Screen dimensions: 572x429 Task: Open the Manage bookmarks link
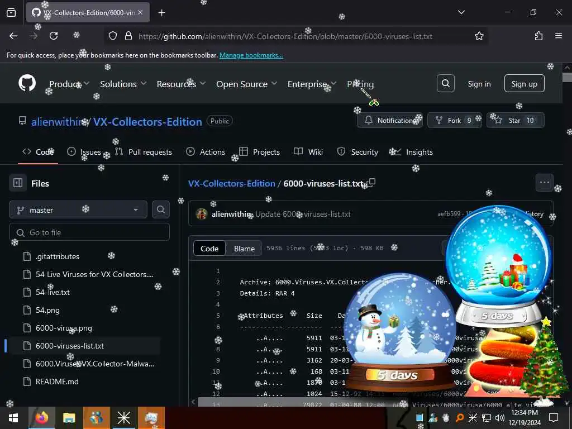tap(251, 55)
